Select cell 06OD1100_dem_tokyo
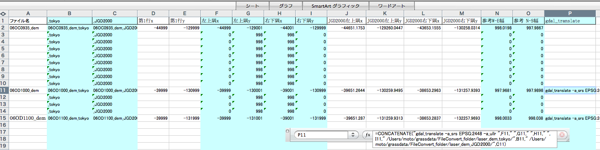 [70, 118]
